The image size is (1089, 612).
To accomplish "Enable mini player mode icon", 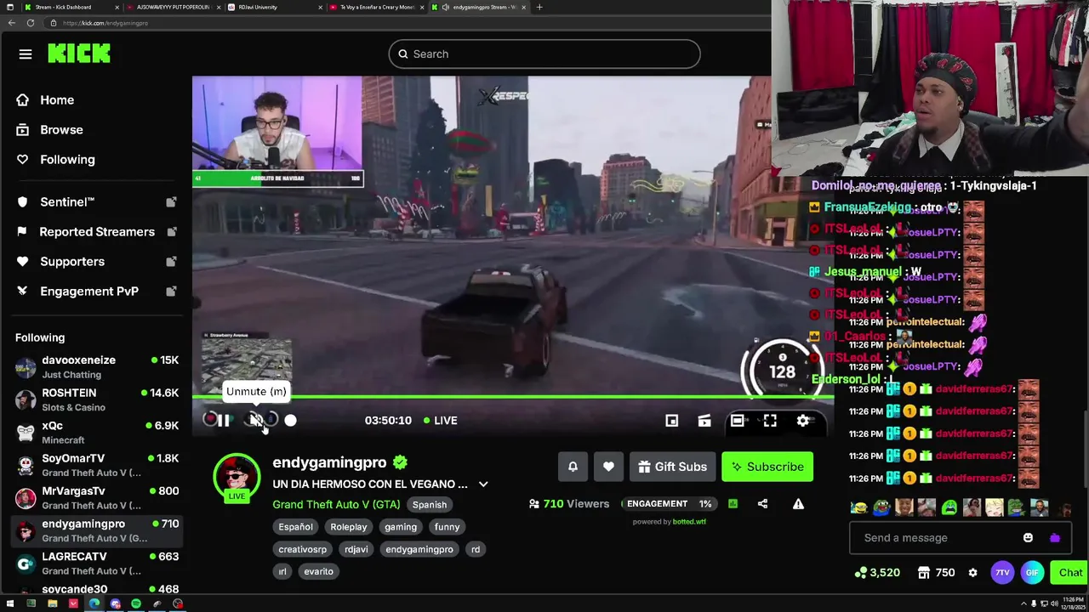I will click(671, 420).
